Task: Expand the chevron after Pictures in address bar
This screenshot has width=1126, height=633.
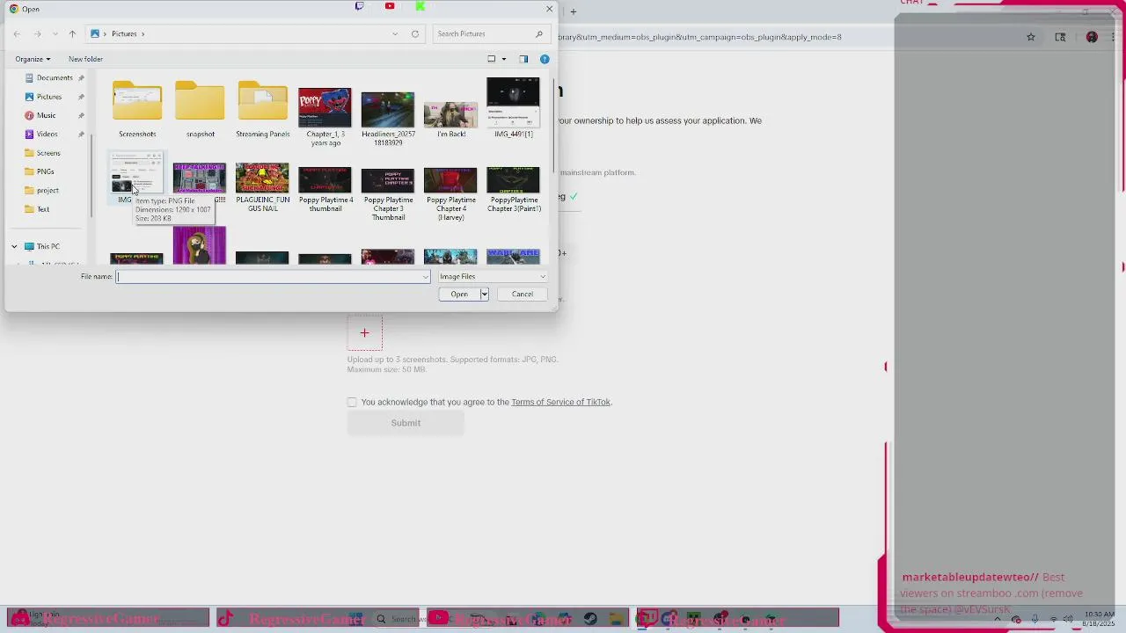Action: tap(143, 33)
